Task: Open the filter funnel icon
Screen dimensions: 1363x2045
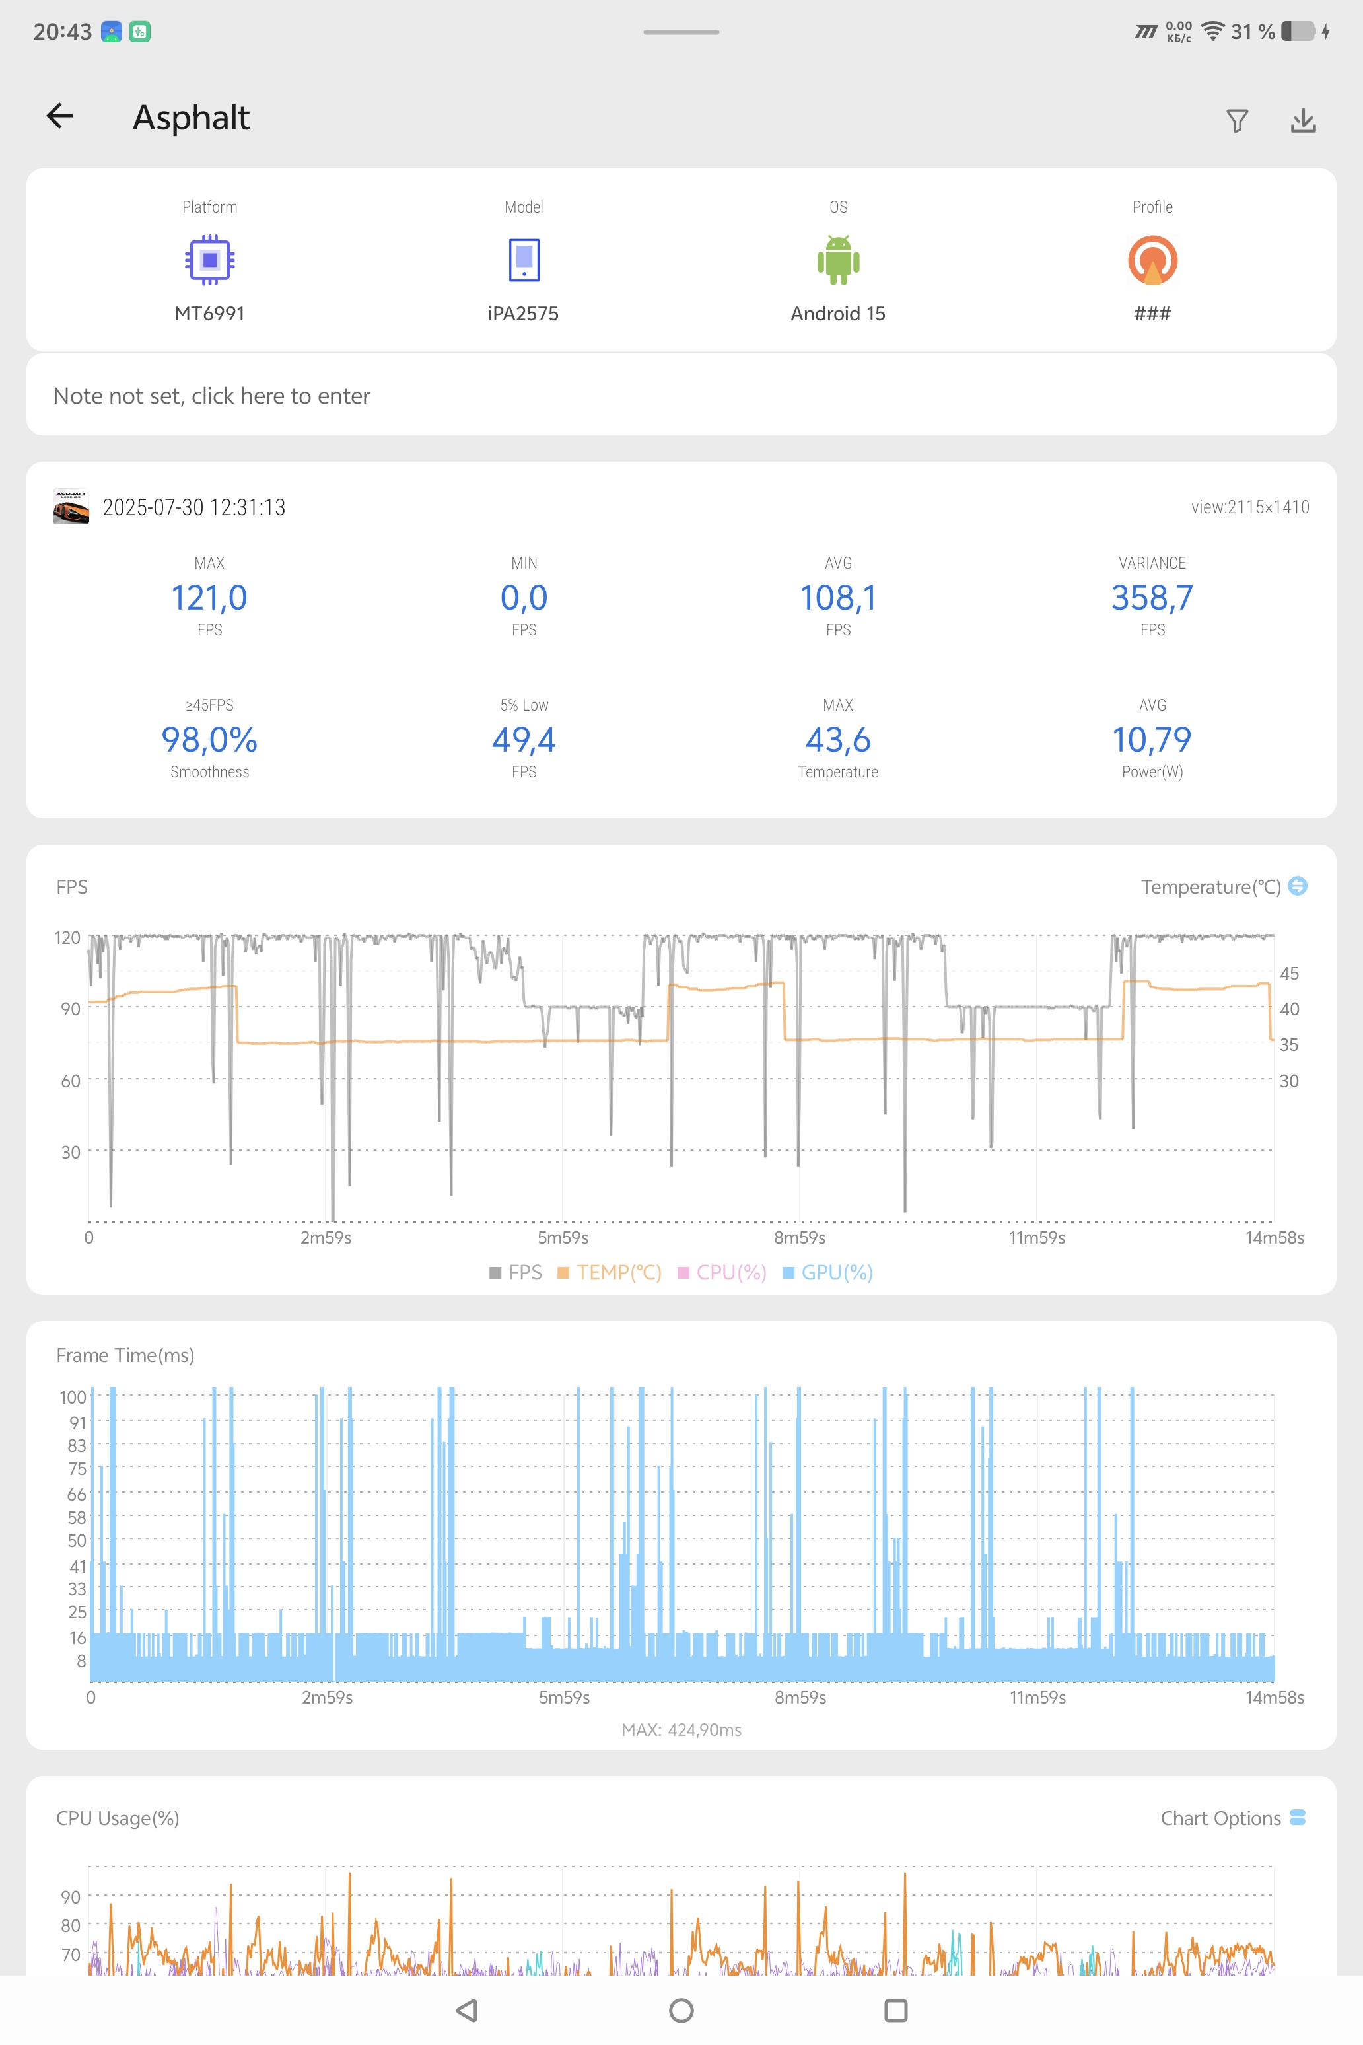Action: [x=1237, y=120]
